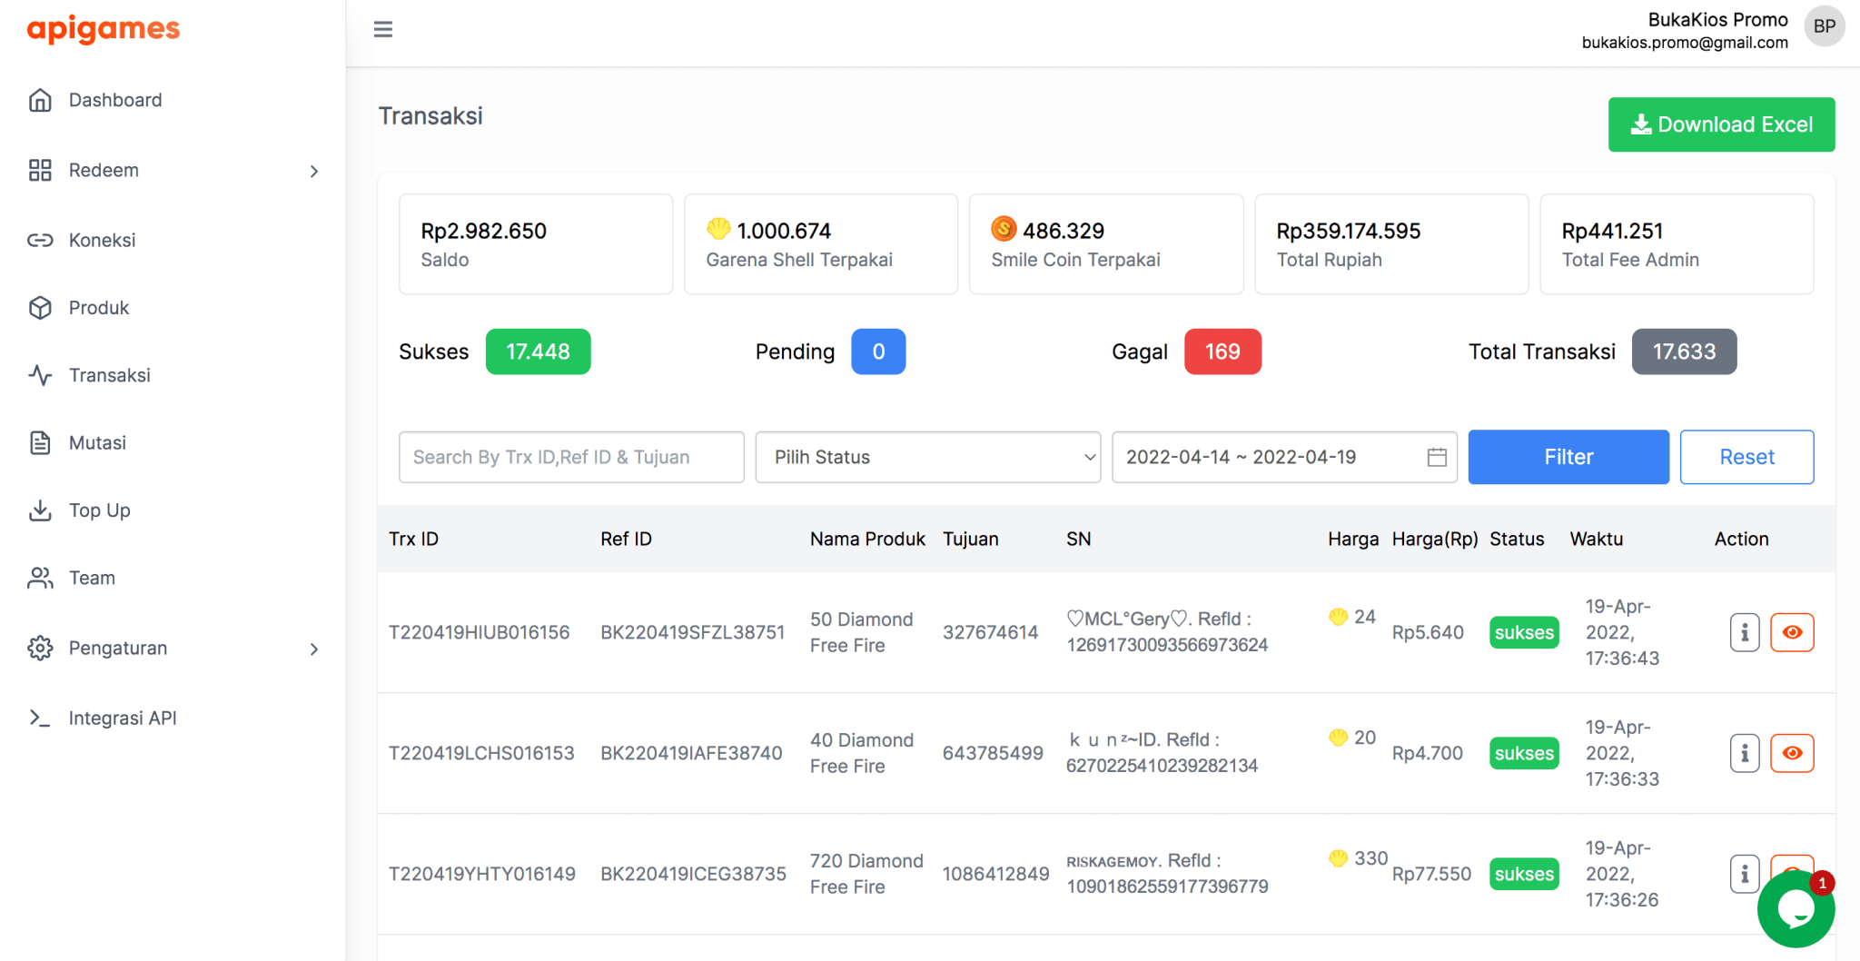The image size is (1860, 961).
Task: Select Ref ID BK220419IAFE38740
Action: click(x=691, y=753)
